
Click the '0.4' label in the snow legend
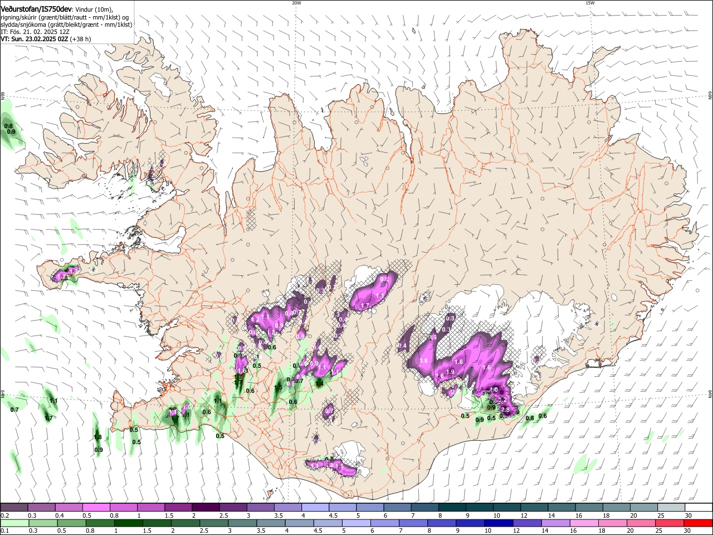click(x=59, y=515)
